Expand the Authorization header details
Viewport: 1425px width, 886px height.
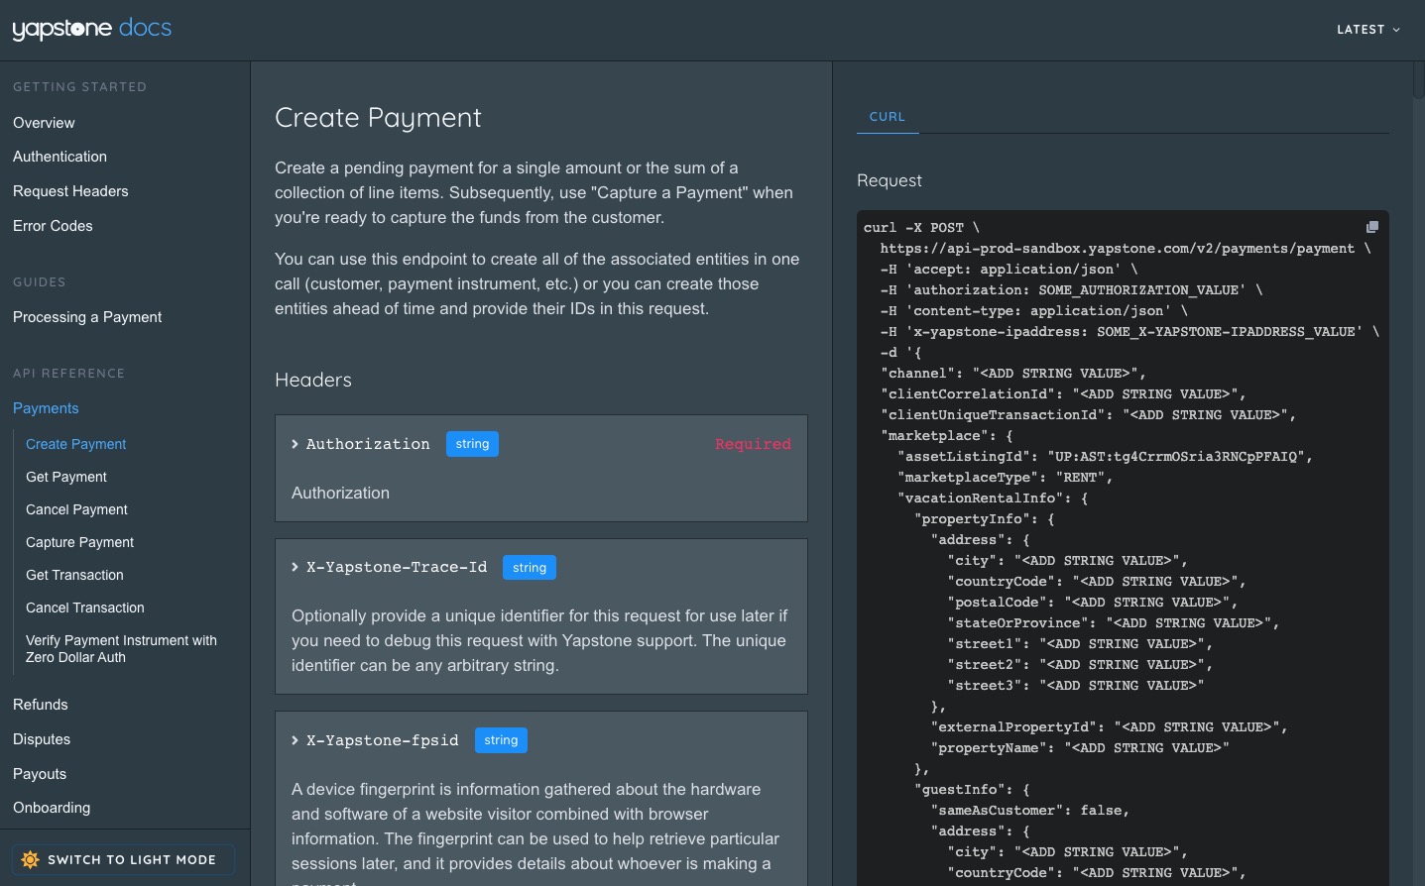tap(296, 444)
